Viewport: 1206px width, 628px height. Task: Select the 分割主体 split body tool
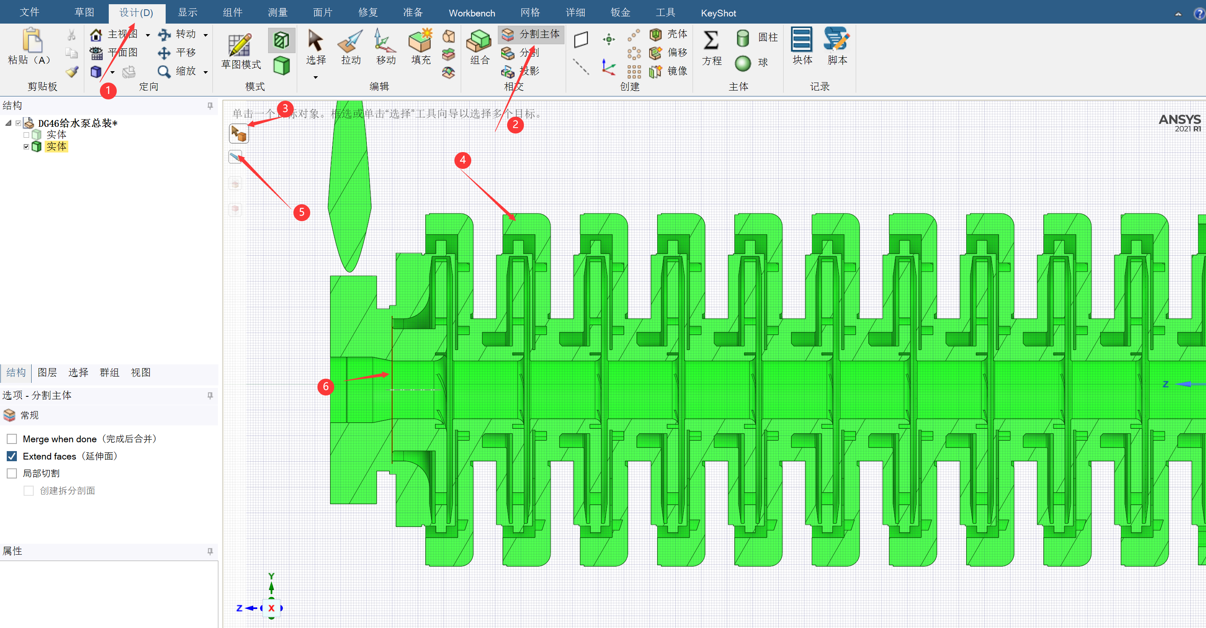[530, 34]
